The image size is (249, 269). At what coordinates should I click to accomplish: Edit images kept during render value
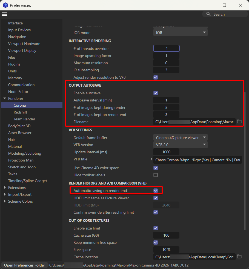(x=166, y=107)
